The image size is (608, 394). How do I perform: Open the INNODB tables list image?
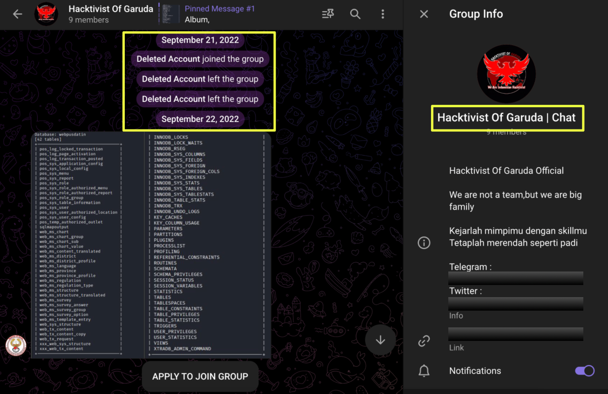[x=208, y=245]
